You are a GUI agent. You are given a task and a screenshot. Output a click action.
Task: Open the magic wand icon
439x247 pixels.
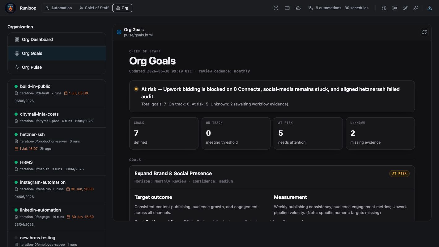(x=405, y=8)
